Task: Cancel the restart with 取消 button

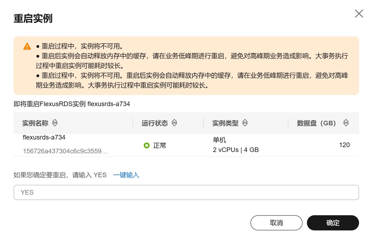Action: [276, 223]
